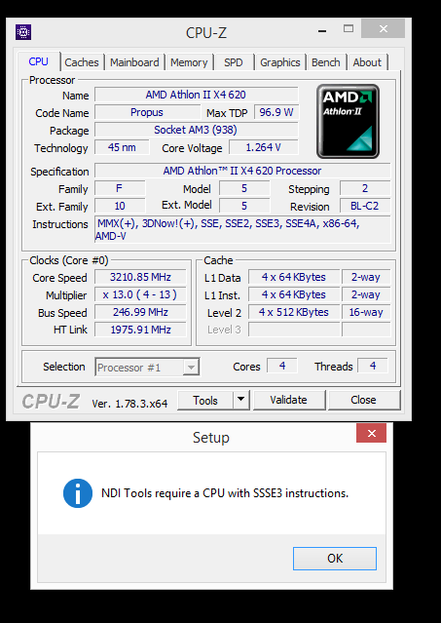Click the maximize button of CPU-Z window
Viewport: 441px width, 623px height.
349,28
